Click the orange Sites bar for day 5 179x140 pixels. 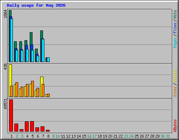coord(33,89)
